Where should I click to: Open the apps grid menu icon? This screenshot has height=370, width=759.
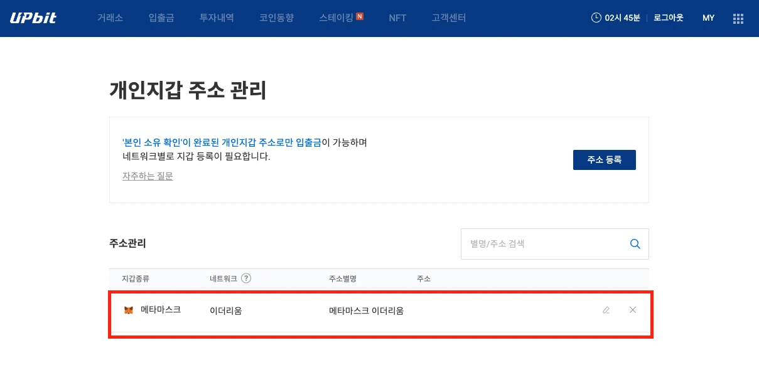coord(738,18)
